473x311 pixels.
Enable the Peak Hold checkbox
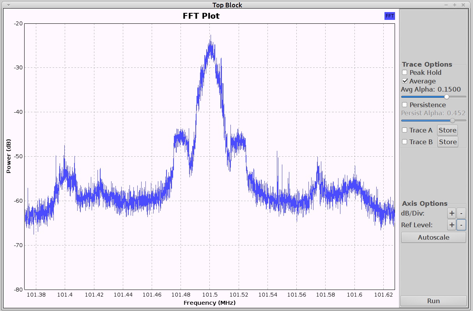405,72
